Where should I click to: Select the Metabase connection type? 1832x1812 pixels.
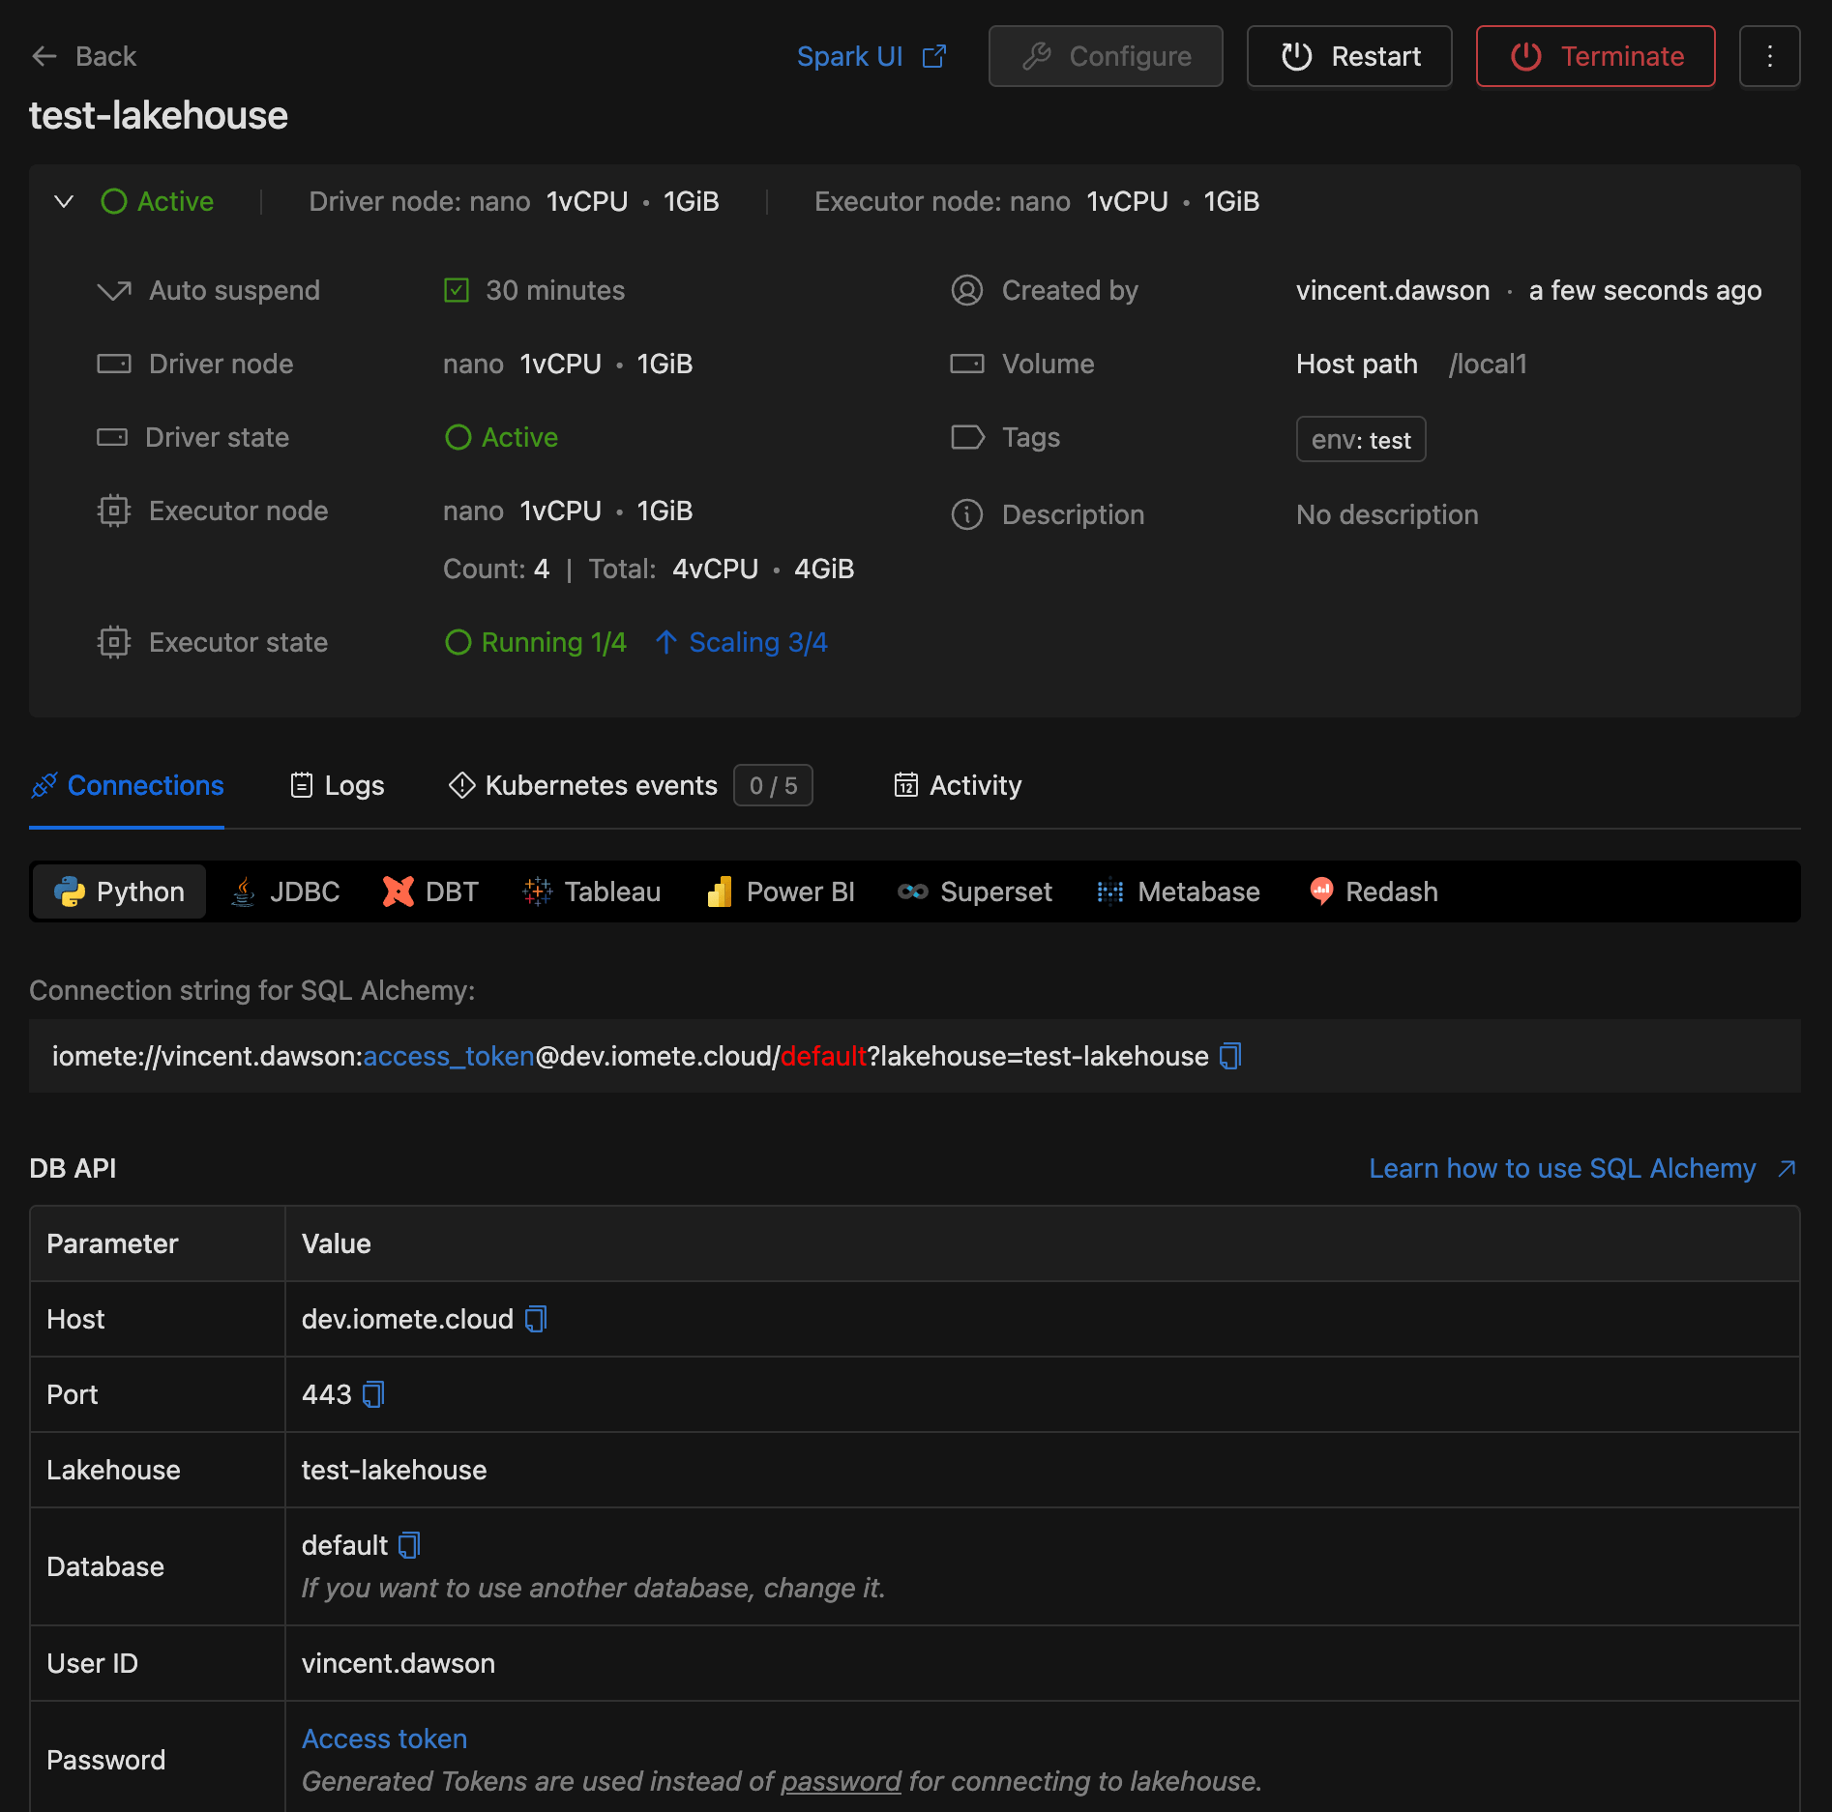tap(1179, 891)
